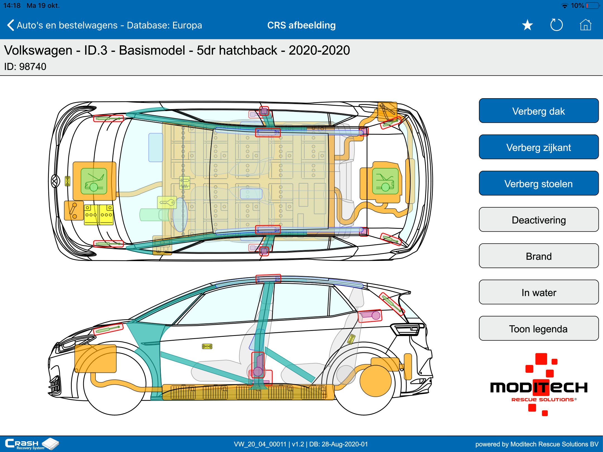603x452 pixels.
Task: Open the Deactivering information
Action: pyautogui.click(x=539, y=220)
